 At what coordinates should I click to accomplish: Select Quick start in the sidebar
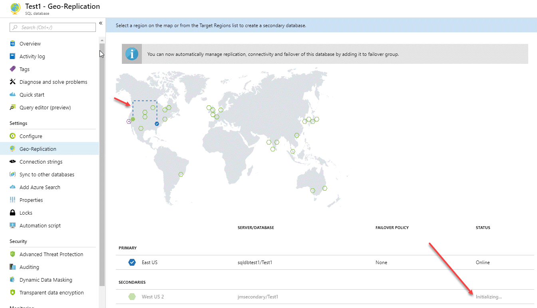[32, 95]
